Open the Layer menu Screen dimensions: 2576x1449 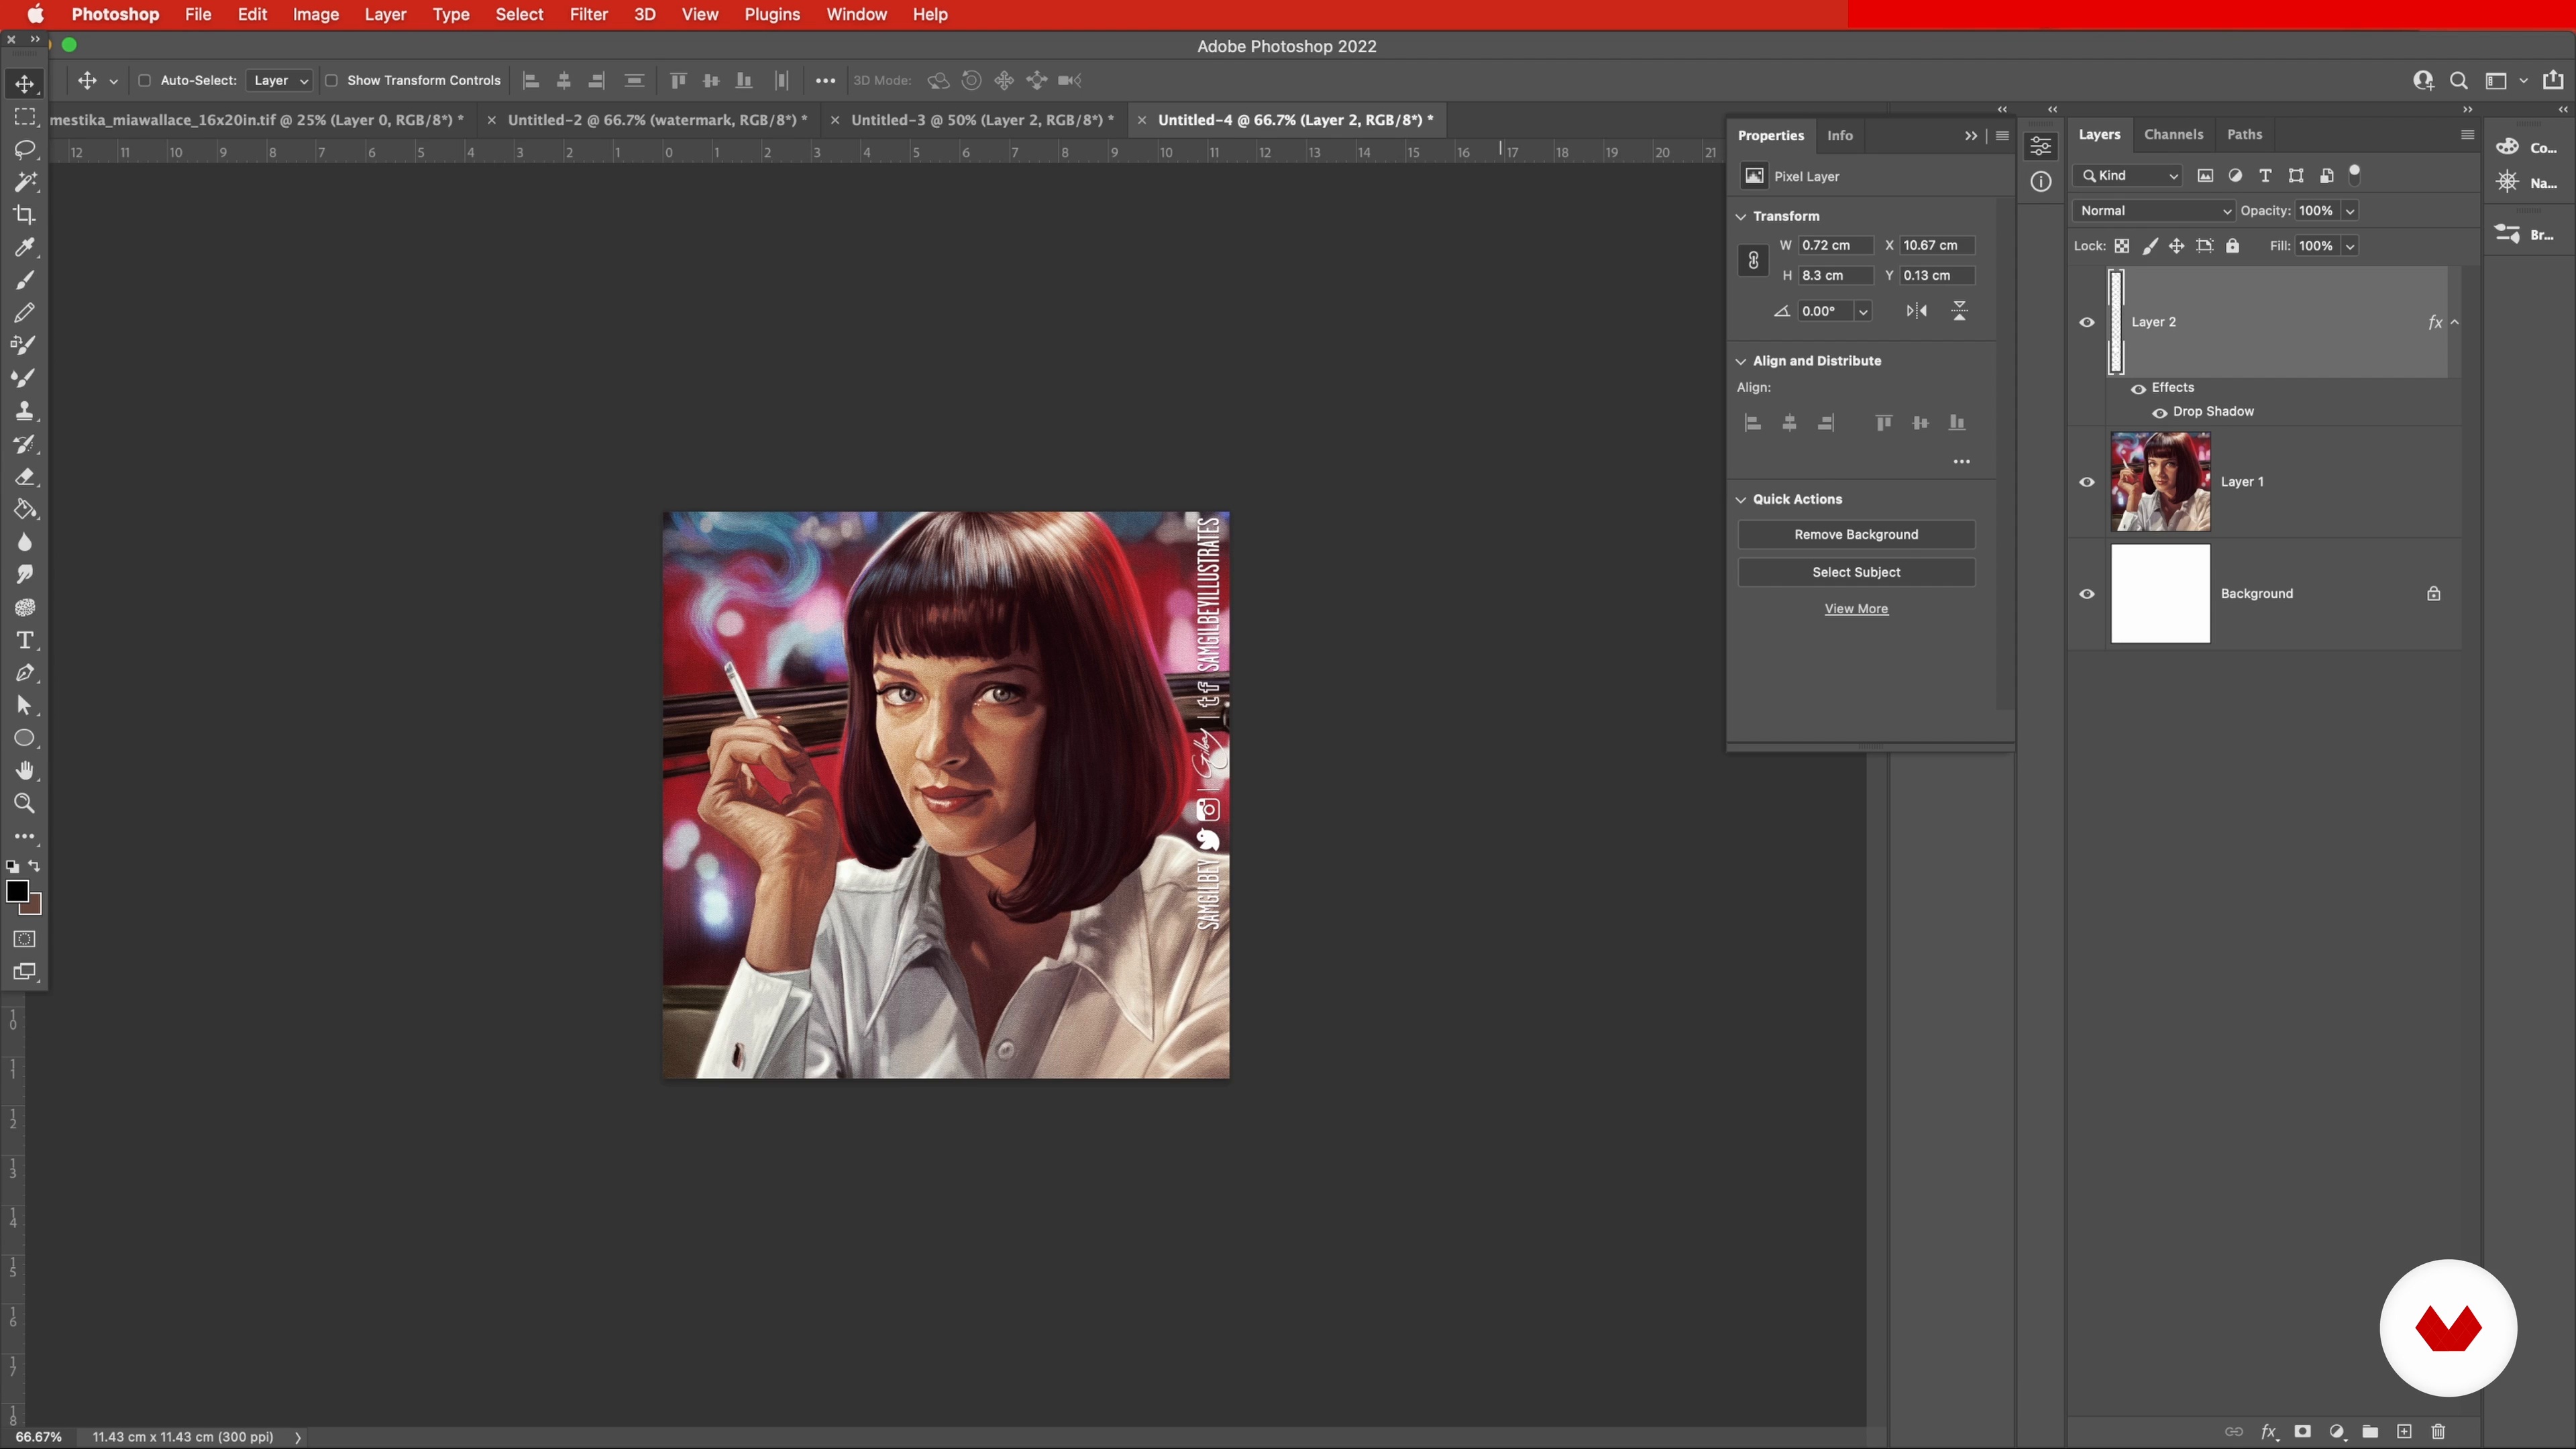385,15
